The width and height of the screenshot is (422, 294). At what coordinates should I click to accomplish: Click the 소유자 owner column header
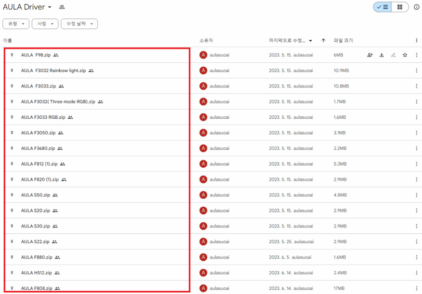tap(206, 40)
